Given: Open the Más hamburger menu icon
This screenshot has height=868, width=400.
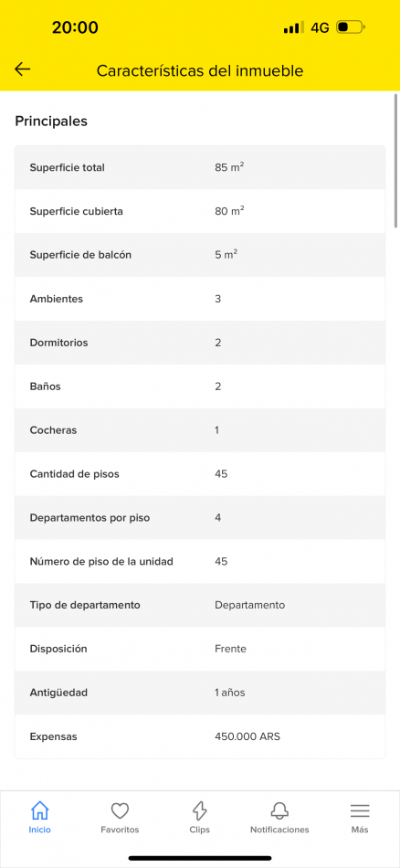Looking at the screenshot, I should (360, 811).
